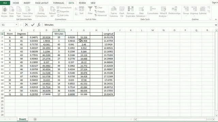The height and width of the screenshot is (122, 218).
Task: Click the Subtotal button
Action: coord(203,11)
